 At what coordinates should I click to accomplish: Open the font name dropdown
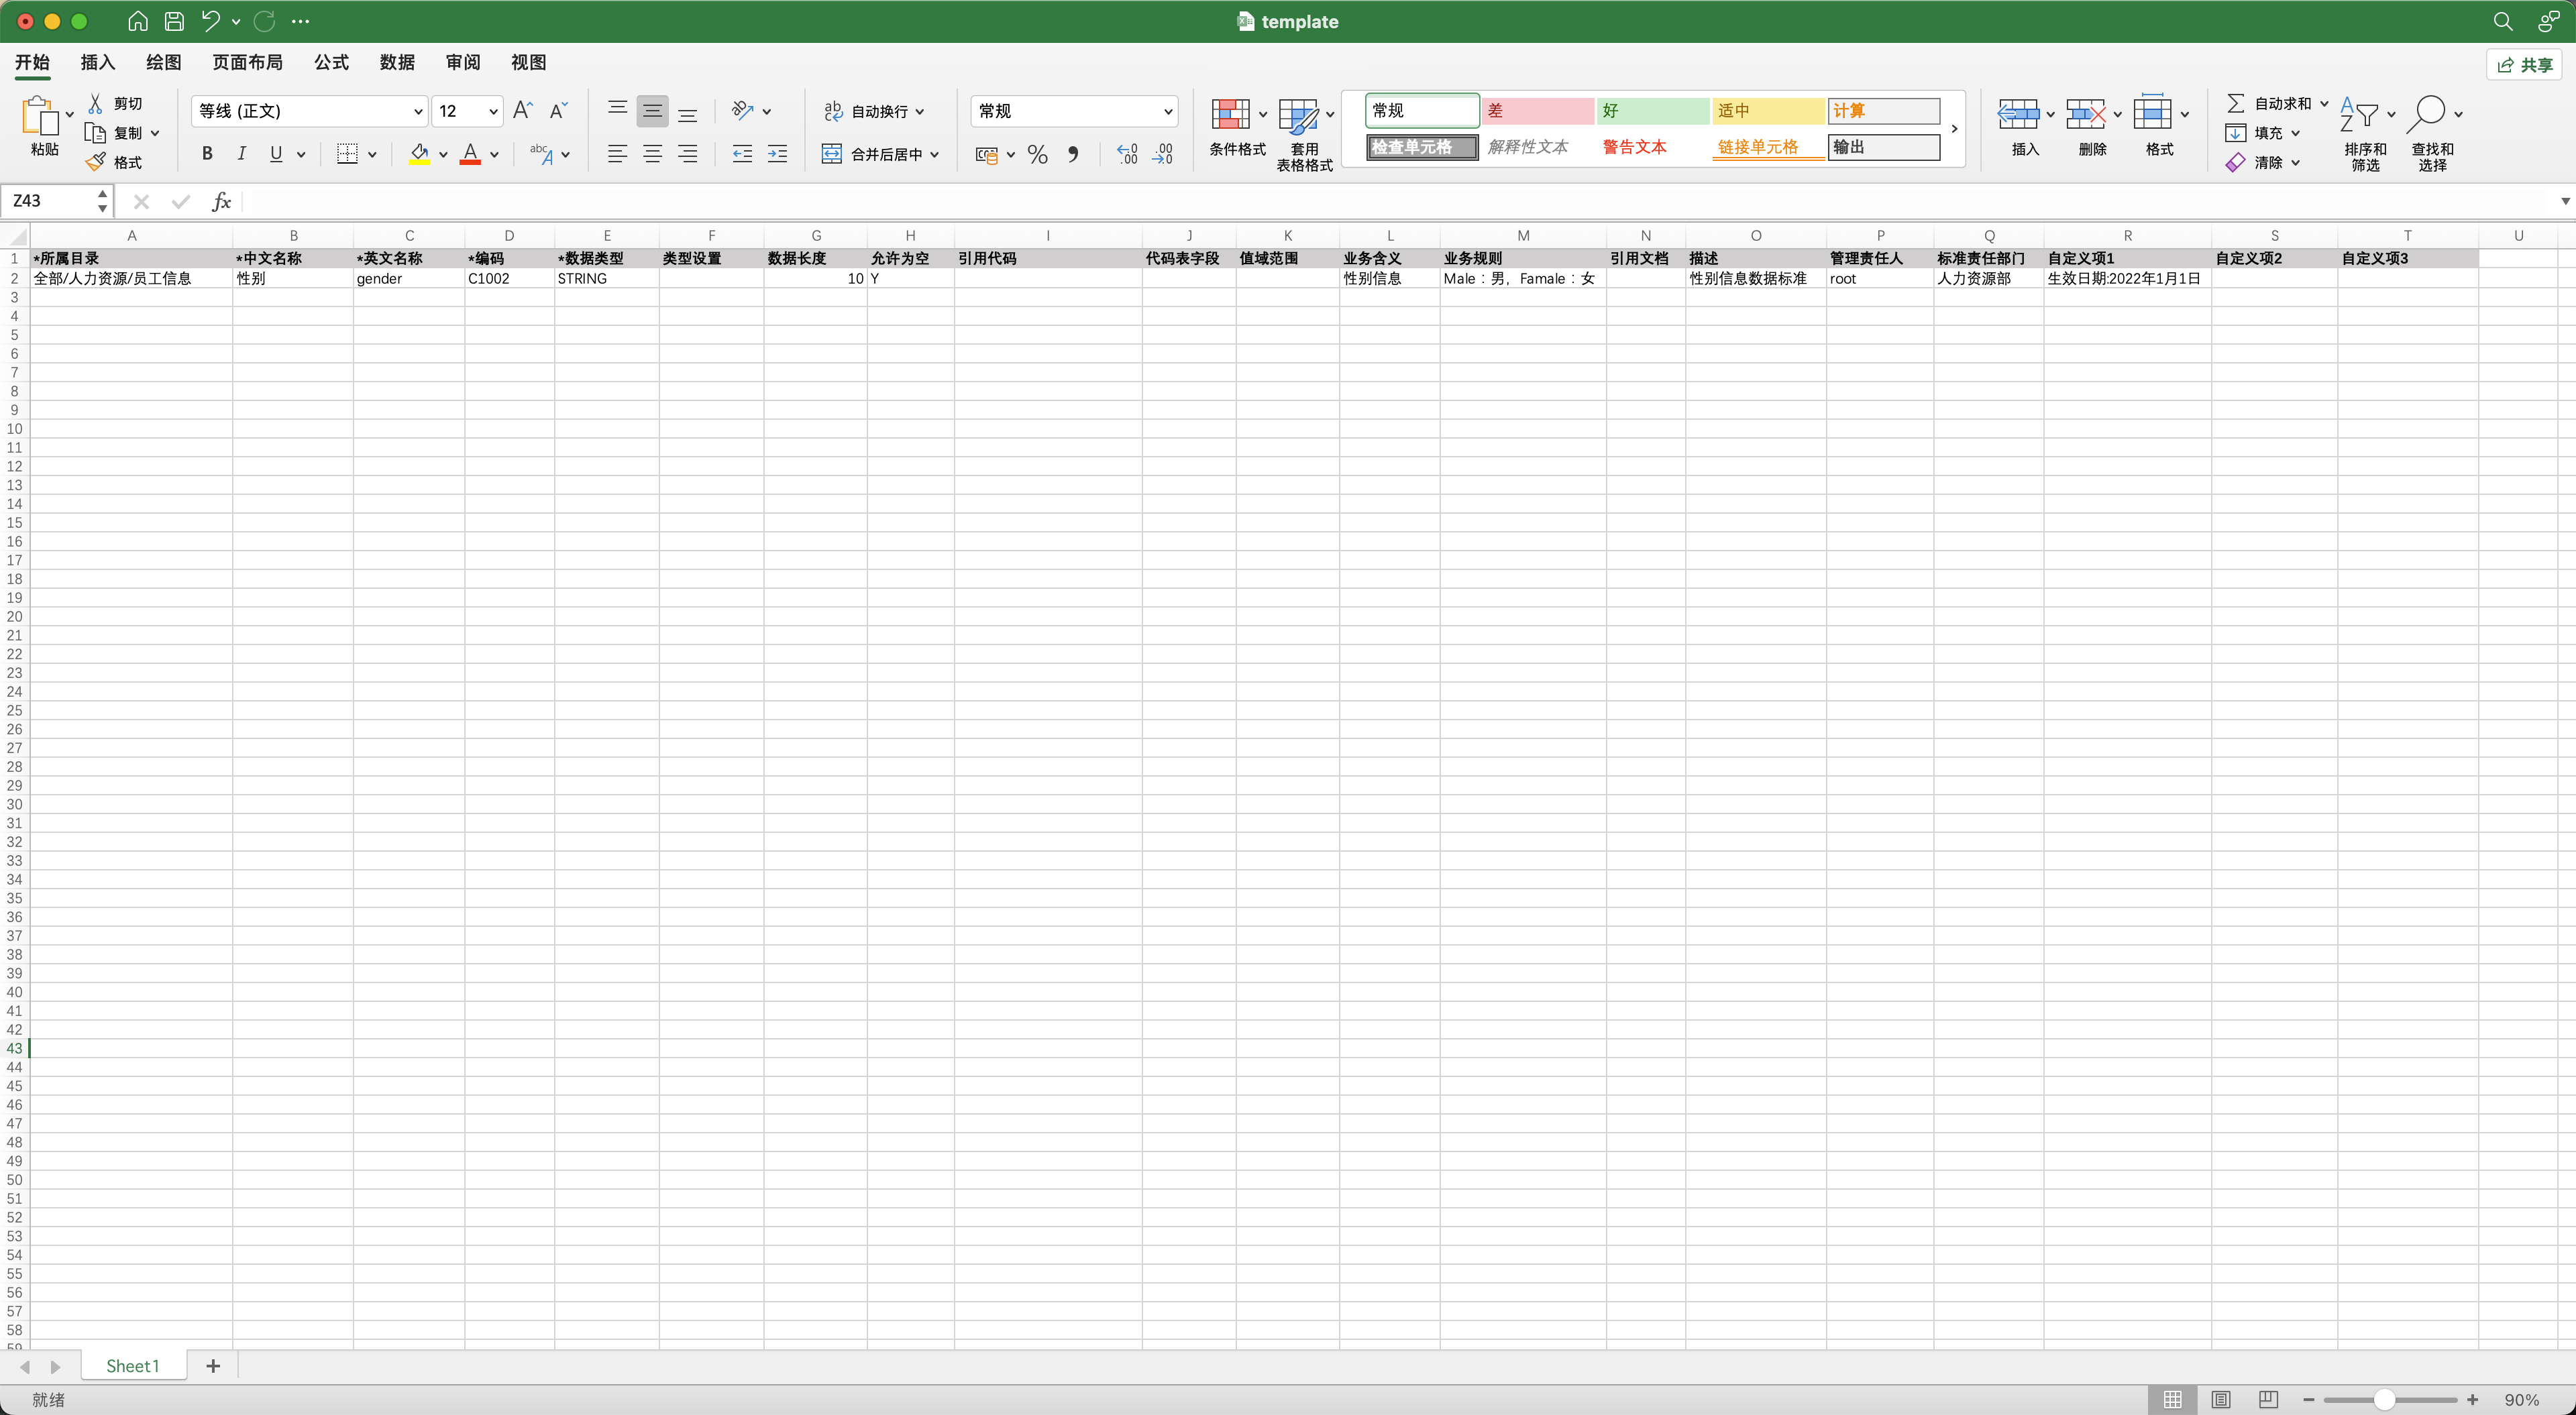(x=418, y=112)
